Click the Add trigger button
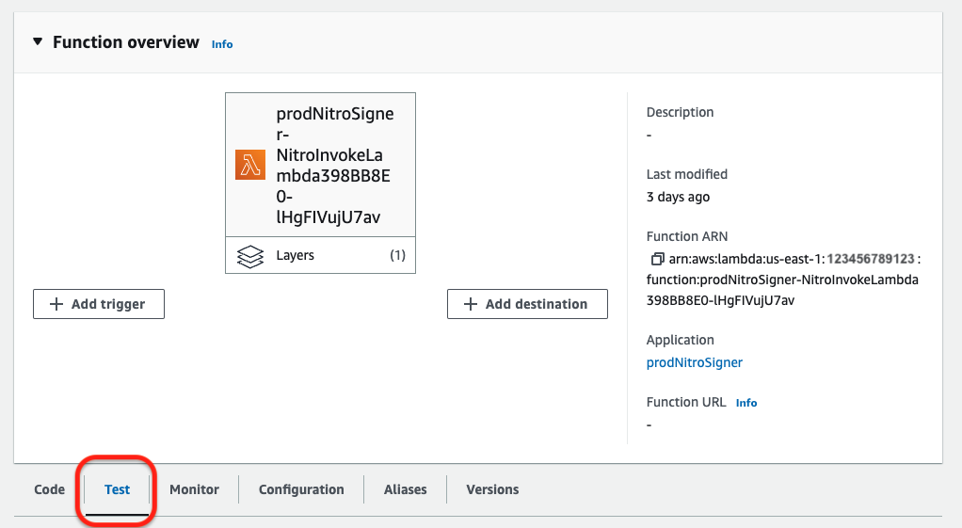 tap(99, 304)
